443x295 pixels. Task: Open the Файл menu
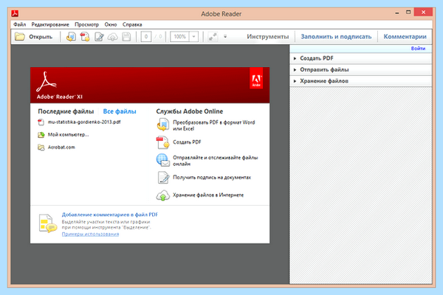[19, 24]
